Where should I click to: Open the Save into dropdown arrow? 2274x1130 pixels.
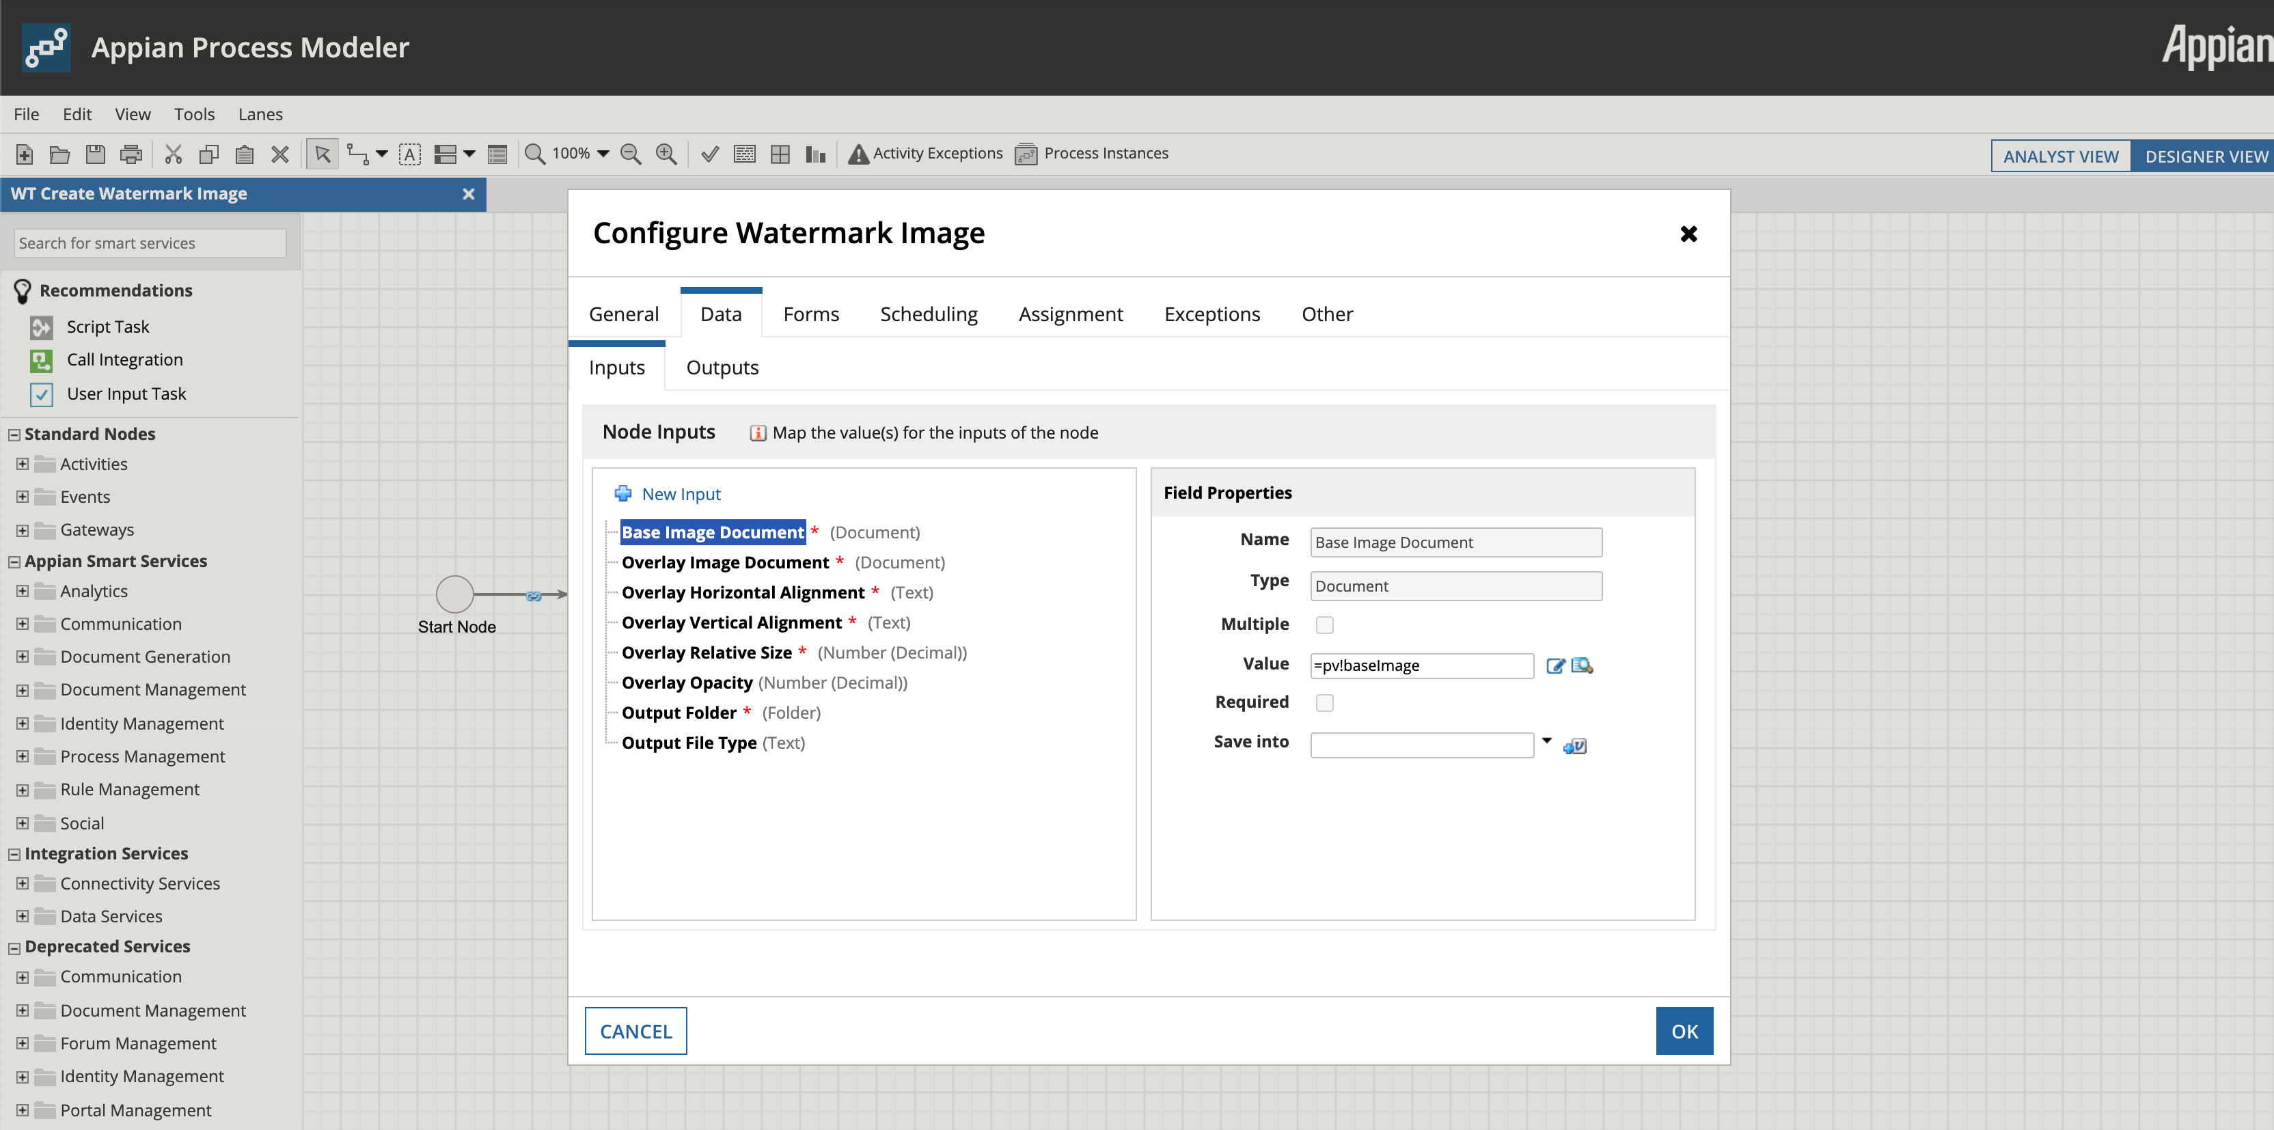pos(1546,741)
